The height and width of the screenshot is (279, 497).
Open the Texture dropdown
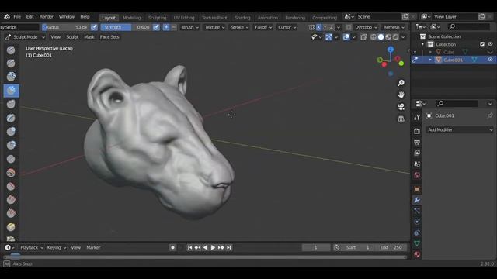(214, 27)
